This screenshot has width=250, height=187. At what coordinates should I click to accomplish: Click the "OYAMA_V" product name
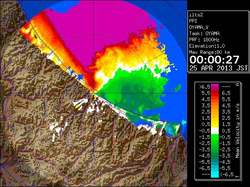tap(199, 27)
